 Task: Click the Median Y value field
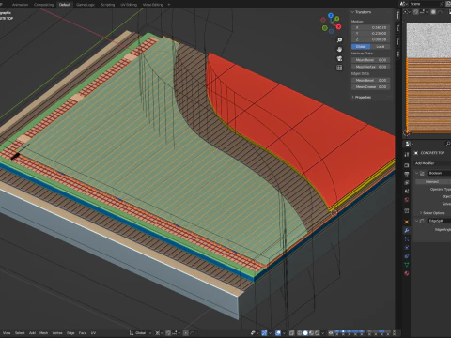click(x=370, y=34)
